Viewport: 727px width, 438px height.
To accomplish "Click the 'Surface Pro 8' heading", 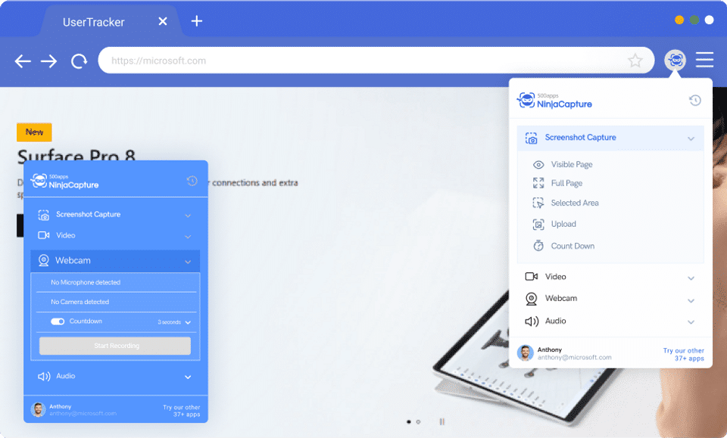I will click(x=76, y=155).
